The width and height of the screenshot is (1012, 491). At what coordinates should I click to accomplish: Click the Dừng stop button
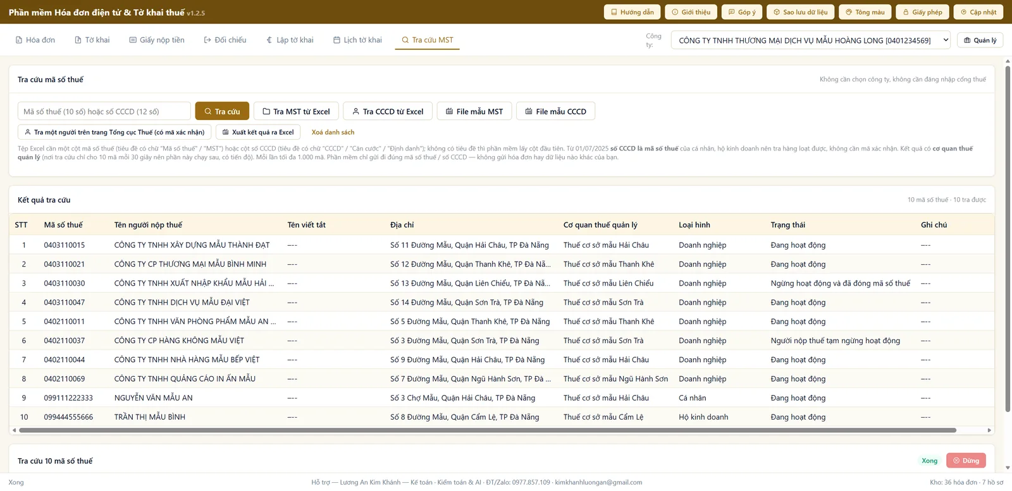coord(966,461)
